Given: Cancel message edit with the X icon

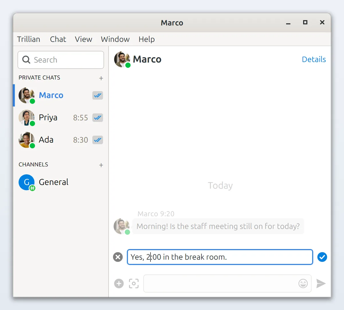Looking at the screenshot, I should coord(118,257).
